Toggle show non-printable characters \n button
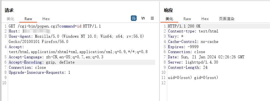This screenshot has width=270, height=101. click(143, 18)
